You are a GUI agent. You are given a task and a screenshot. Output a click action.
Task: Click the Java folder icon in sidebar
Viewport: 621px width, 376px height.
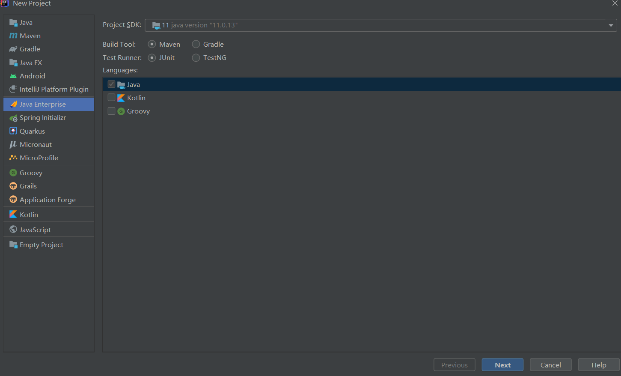(13, 23)
